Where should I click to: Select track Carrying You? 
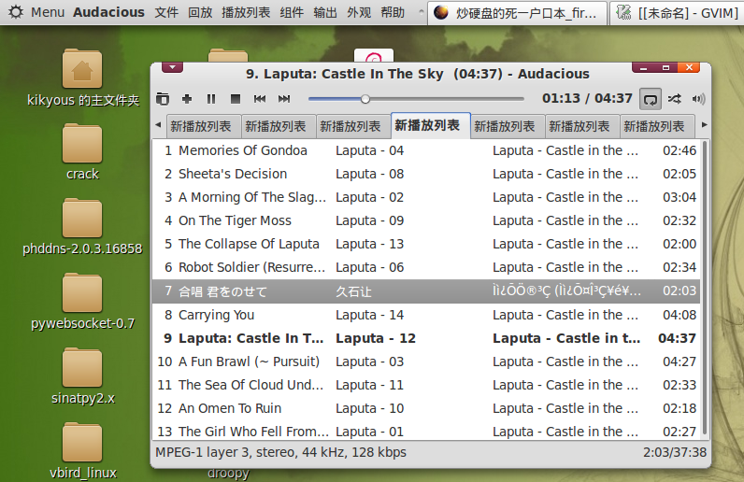tap(426, 315)
